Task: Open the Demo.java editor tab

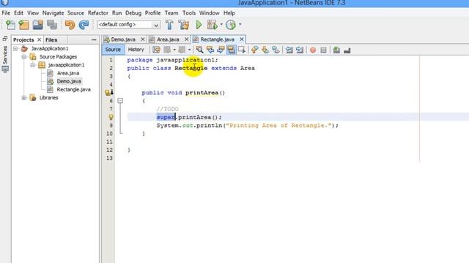Action: coord(123,39)
